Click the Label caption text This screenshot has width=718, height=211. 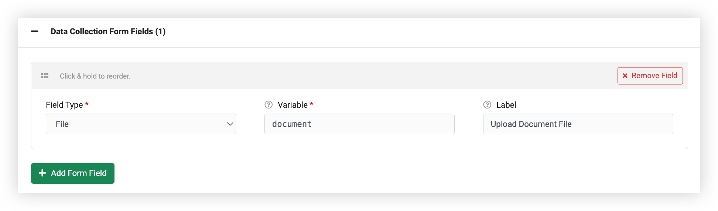(506, 105)
